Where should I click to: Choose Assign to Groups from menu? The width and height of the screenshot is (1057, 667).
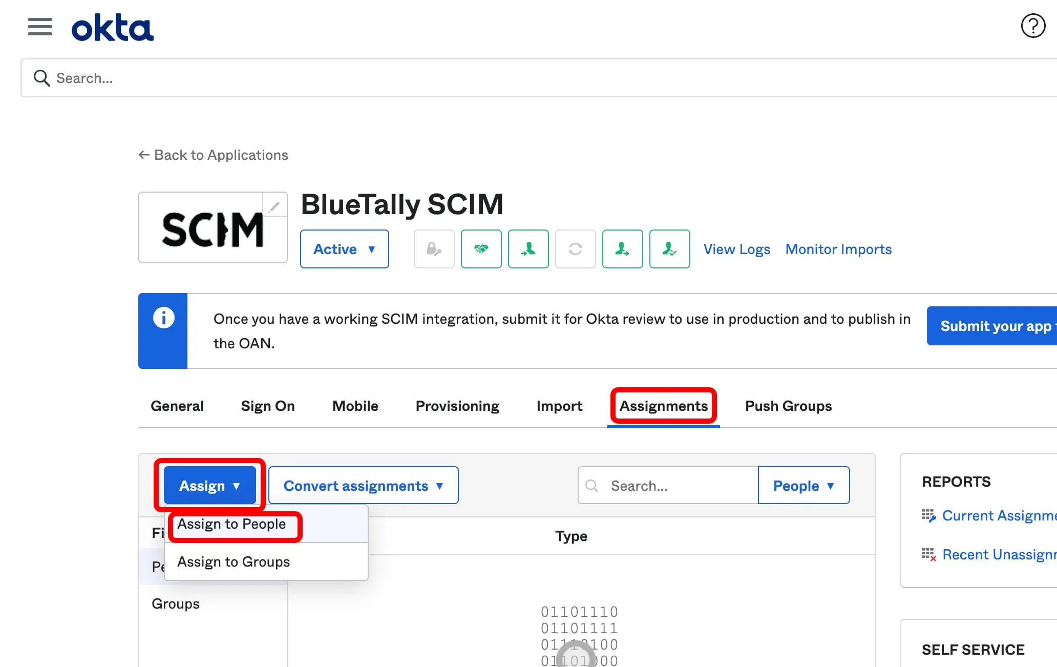[x=266, y=562]
